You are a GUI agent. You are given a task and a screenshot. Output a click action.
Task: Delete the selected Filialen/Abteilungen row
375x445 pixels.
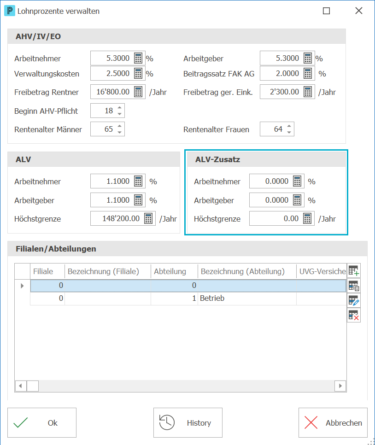(x=354, y=315)
